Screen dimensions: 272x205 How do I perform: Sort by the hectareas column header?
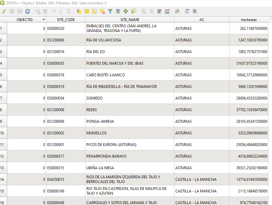coord(249,19)
